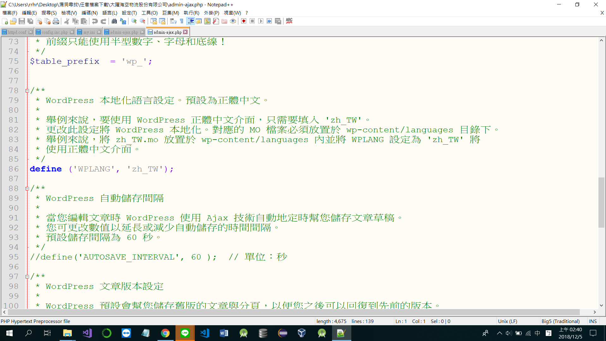Screen dimensions: 606x341
Task: Open the 編碼(N) Encoding menu
Action: point(90,13)
